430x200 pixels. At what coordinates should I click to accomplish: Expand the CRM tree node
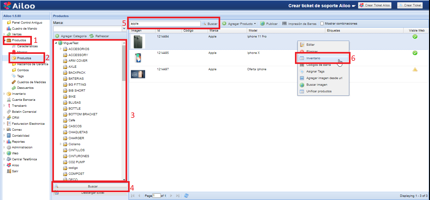4,118
